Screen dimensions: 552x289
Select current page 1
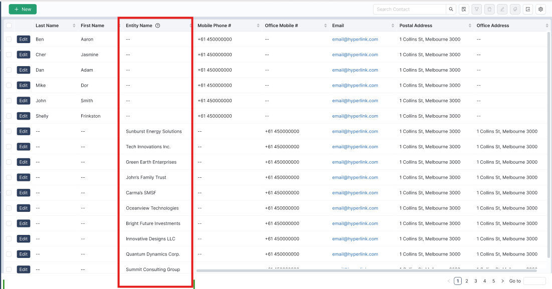(458, 281)
